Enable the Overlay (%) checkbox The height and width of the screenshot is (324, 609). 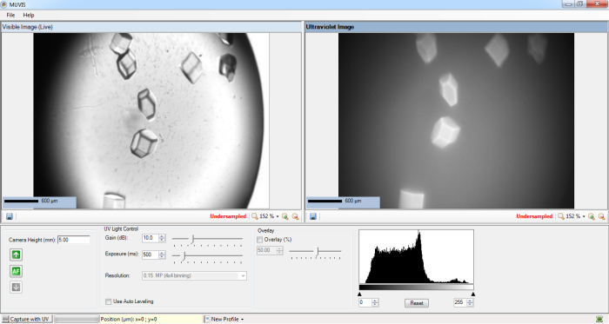259,240
